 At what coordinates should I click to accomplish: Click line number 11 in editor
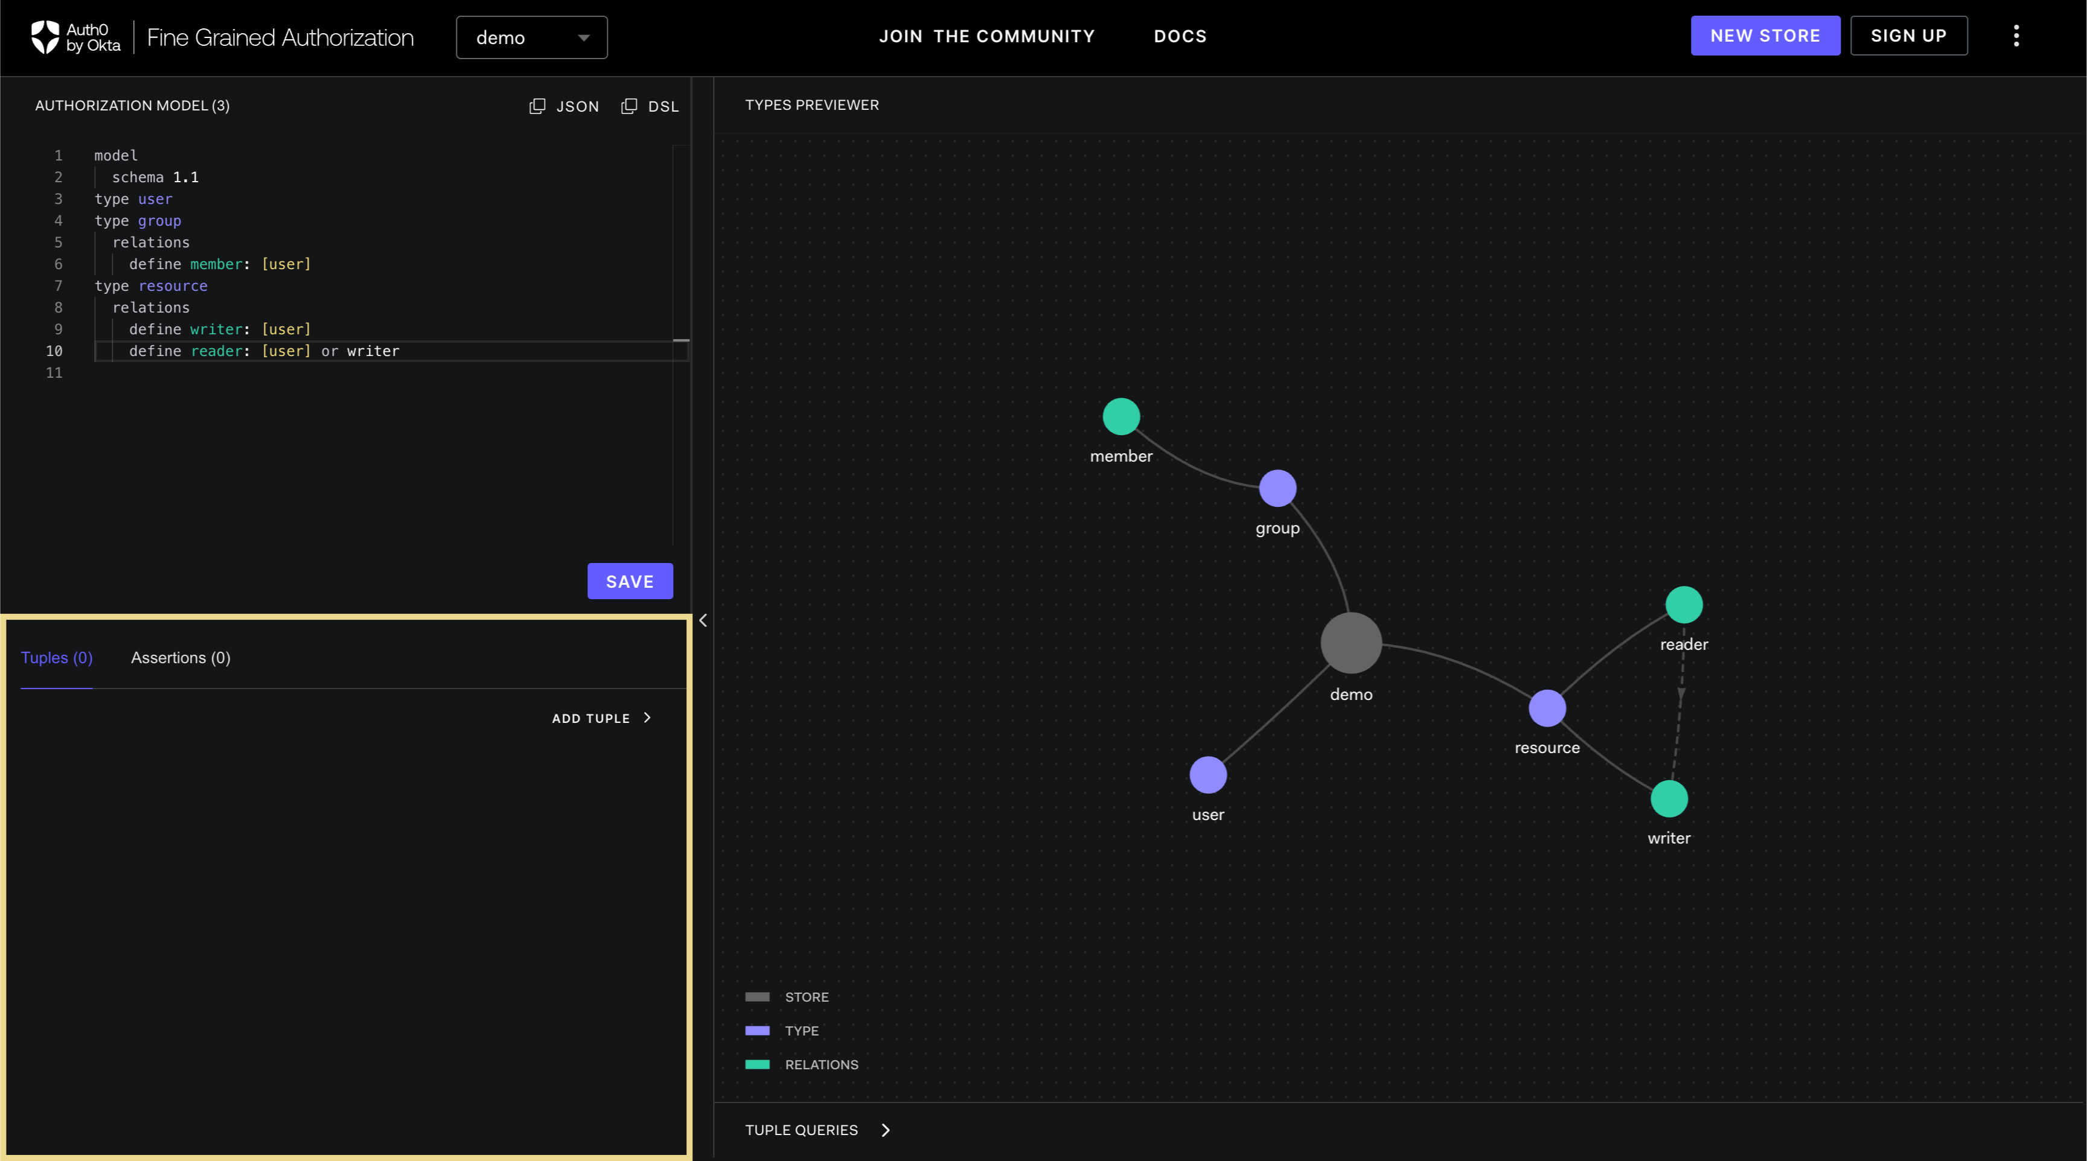pyautogui.click(x=54, y=372)
